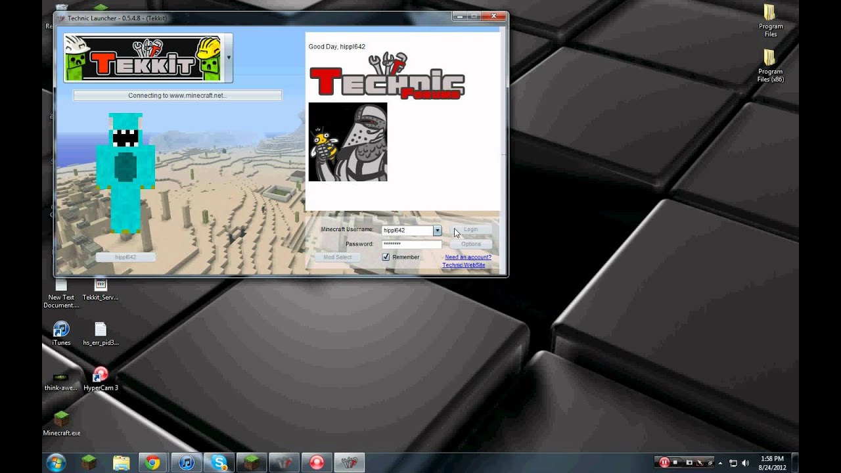
Task: Click the knight holding bee image
Action: click(348, 142)
